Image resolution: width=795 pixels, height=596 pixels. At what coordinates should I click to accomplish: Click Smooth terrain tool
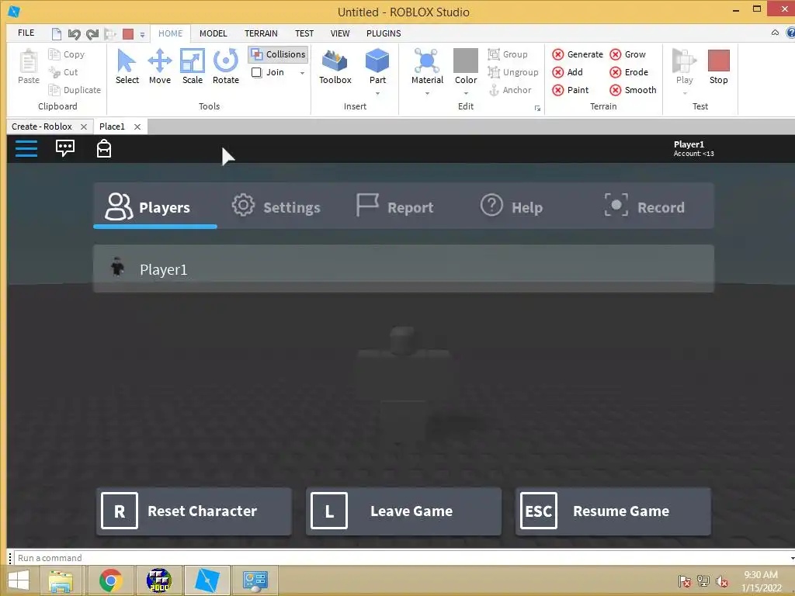pyautogui.click(x=633, y=90)
